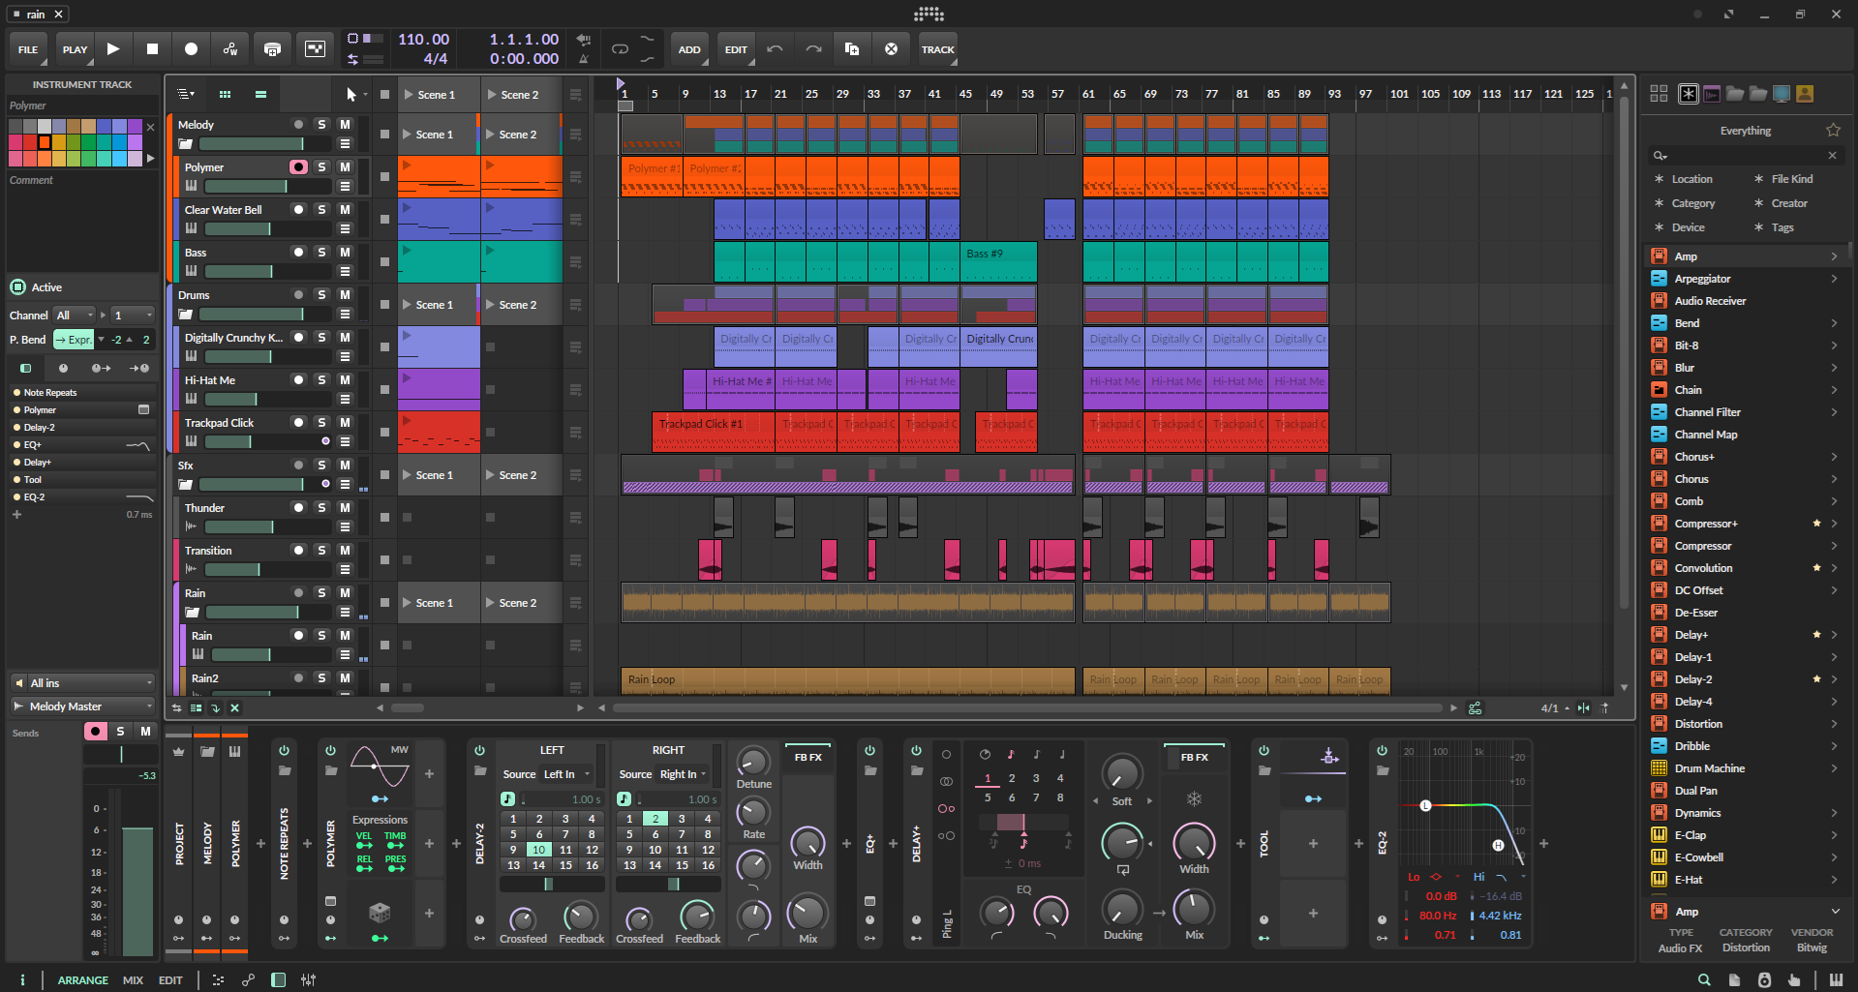Screen dimensions: 1858x992
Task: Open the samples browser source
Action: 1711,93
